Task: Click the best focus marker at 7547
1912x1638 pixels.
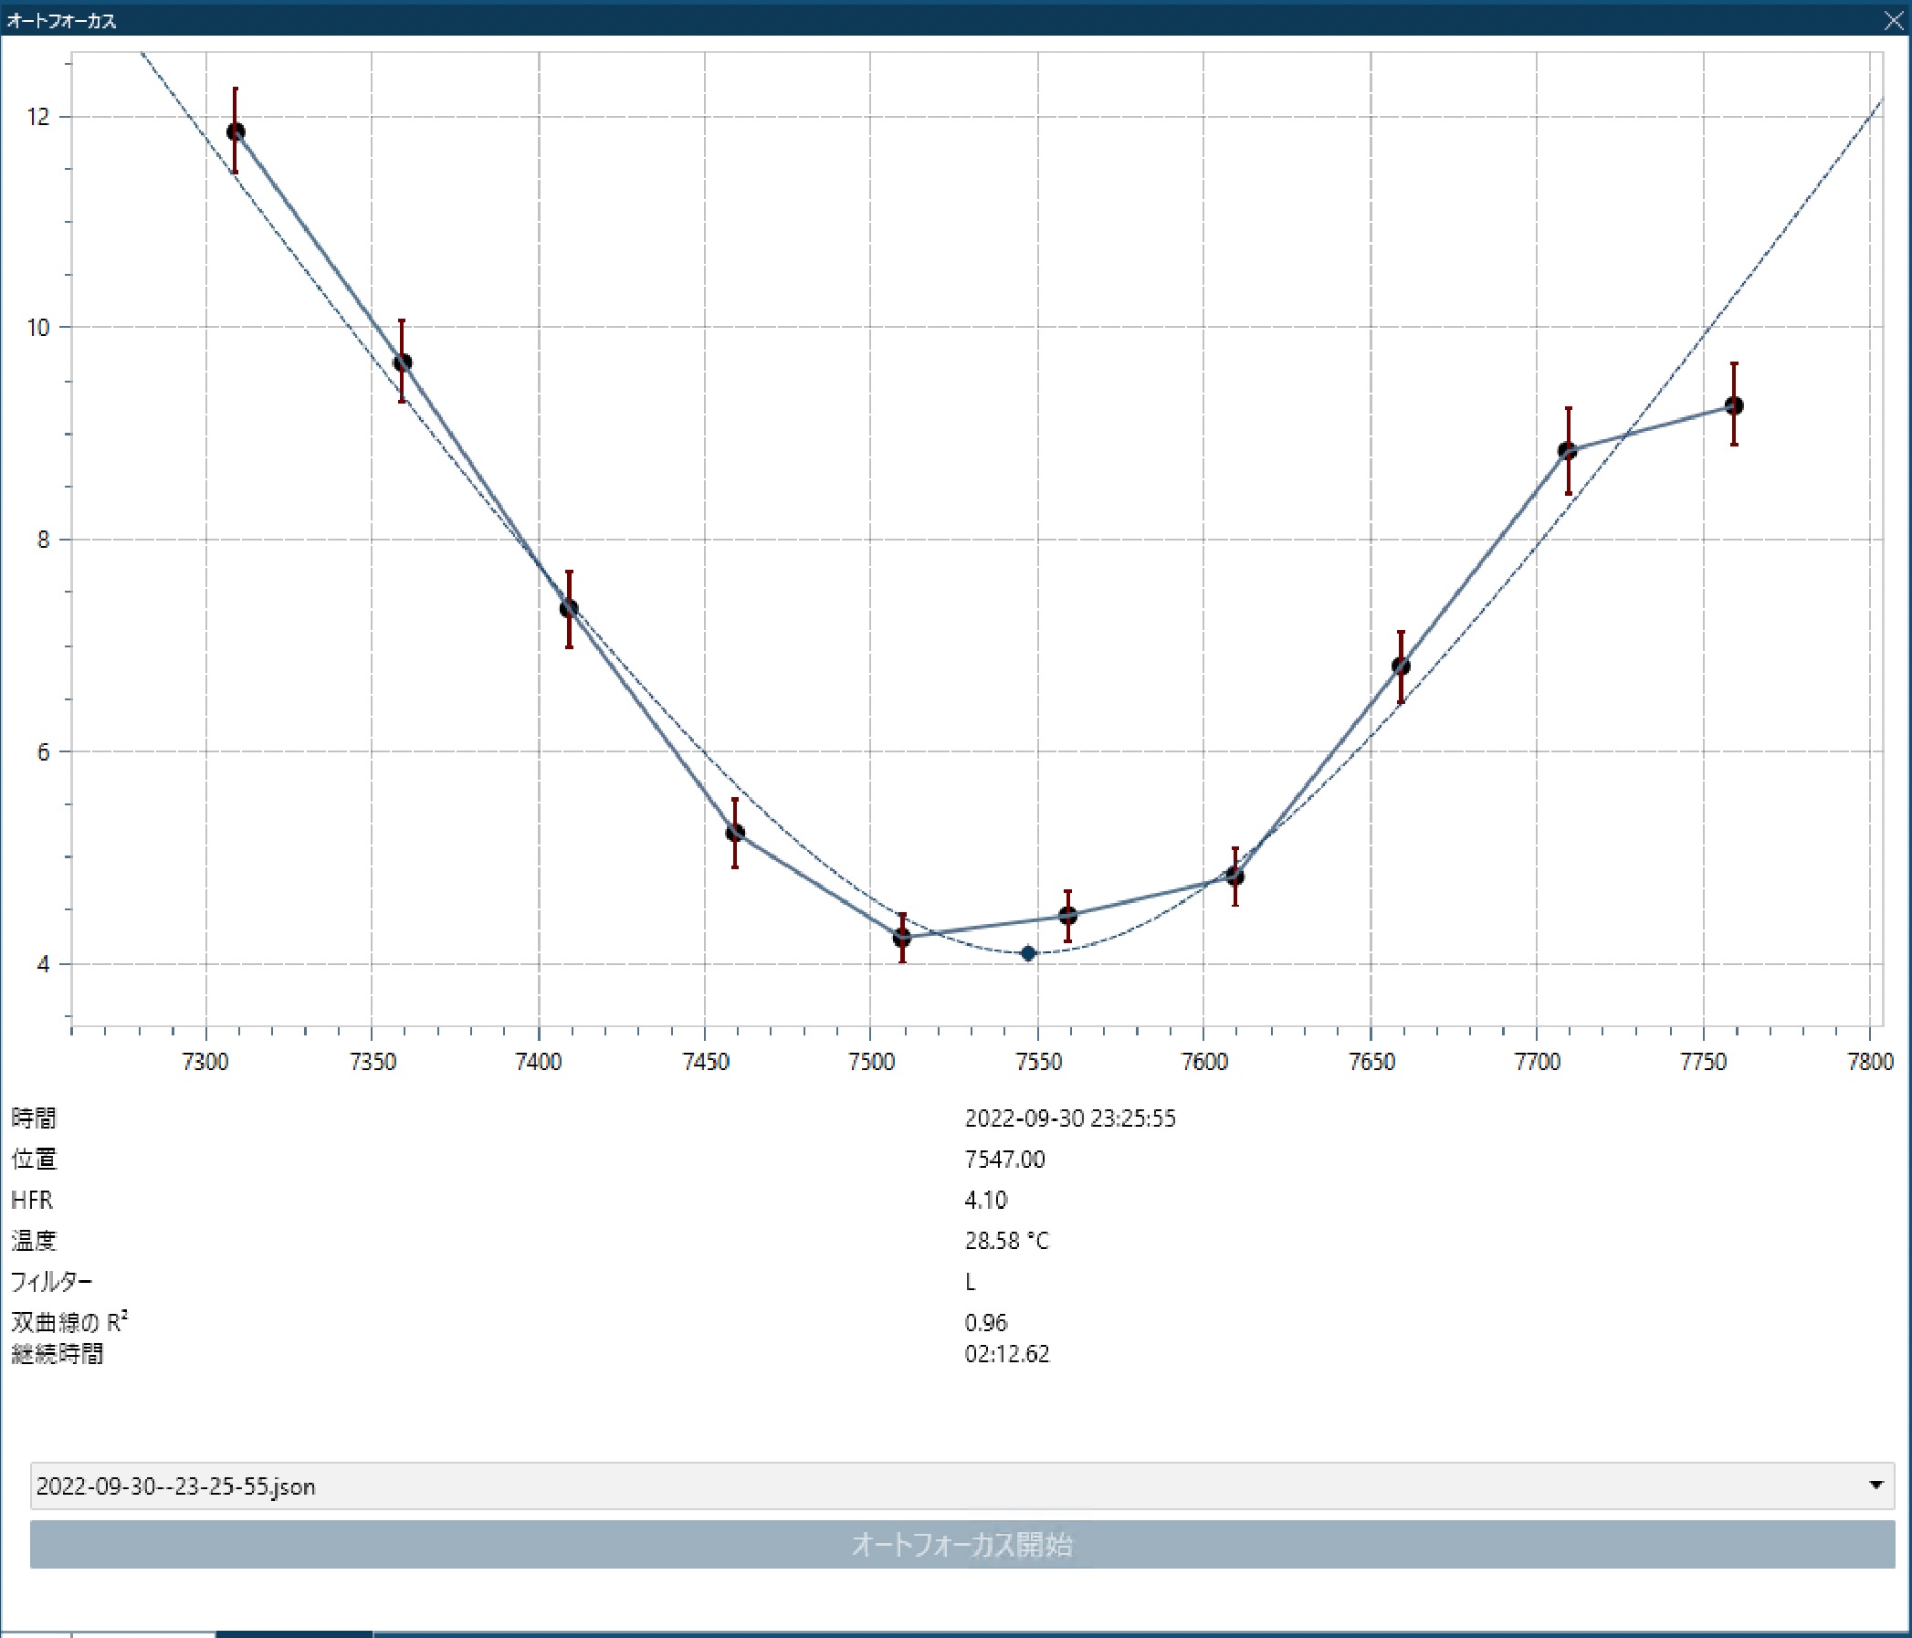Action: point(1028,953)
